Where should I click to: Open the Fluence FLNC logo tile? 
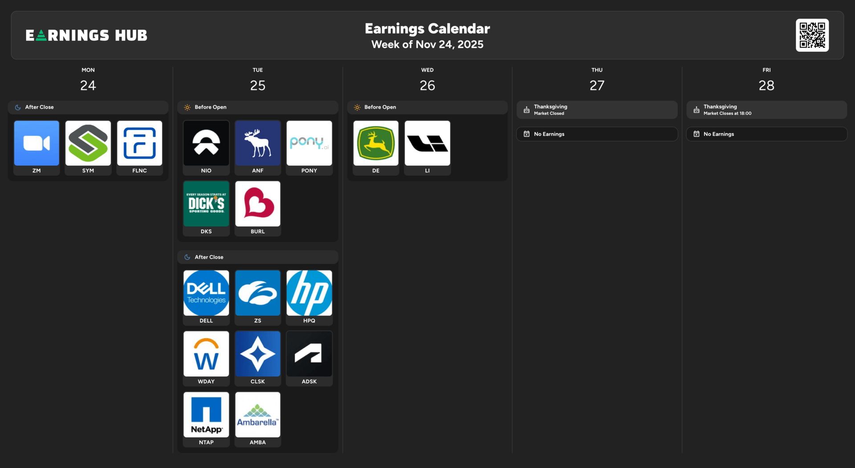139,143
